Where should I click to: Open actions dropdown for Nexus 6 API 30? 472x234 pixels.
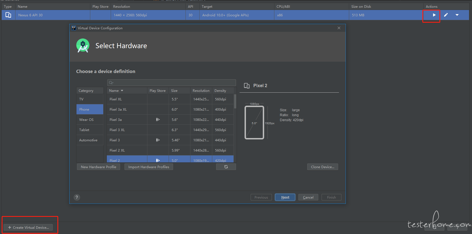tap(457, 15)
